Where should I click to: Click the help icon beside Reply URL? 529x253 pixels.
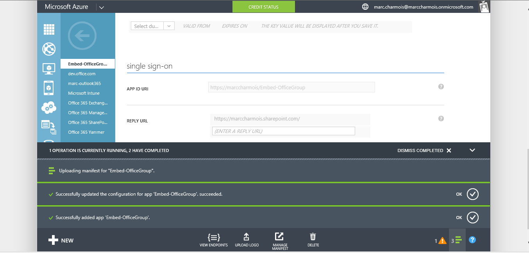(441, 119)
